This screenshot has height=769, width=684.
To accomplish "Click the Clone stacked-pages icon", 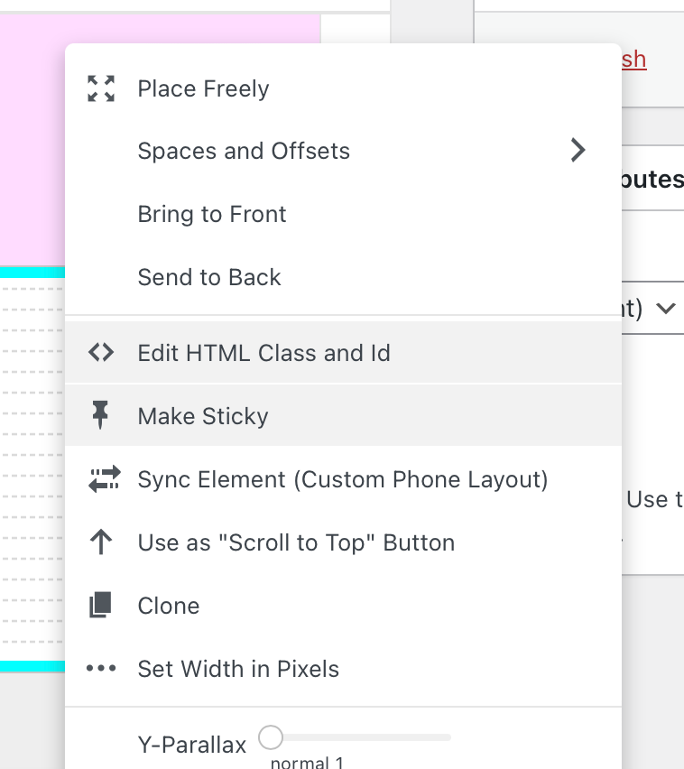I will click(101, 606).
